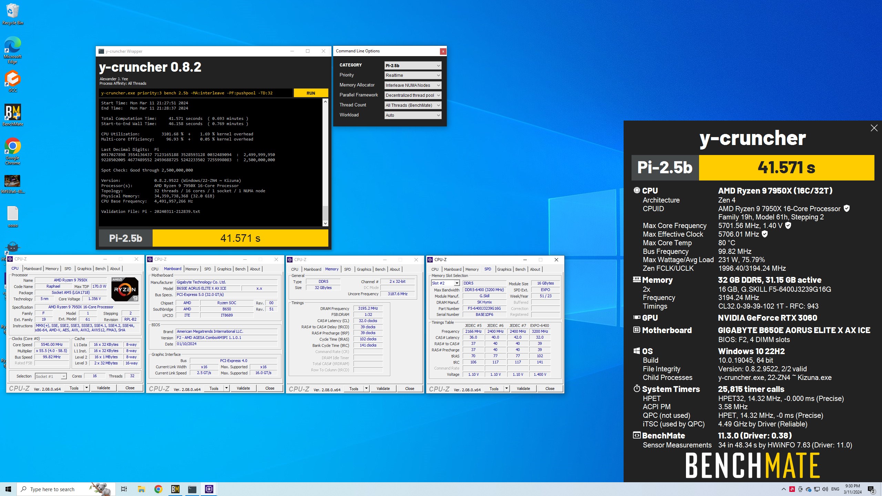Image resolution: width=882 pixels, height=496 pixels.
Task: Click the Part Number F5-6400J3239G16G field
Action: pyautogui.click(x=484, y=309)
